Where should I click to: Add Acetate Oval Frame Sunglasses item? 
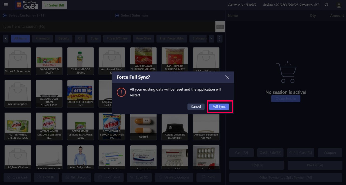tap(49, 93)
